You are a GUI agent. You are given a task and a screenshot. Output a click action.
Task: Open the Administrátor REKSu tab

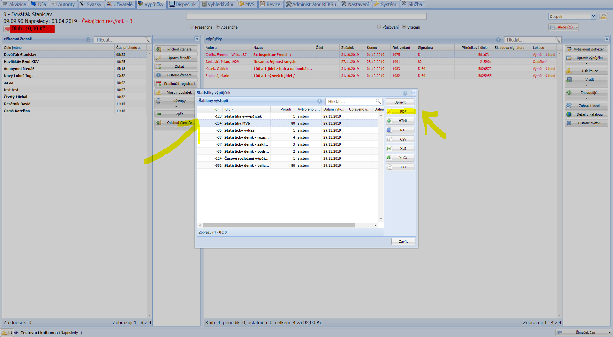[x=311, y=4]
